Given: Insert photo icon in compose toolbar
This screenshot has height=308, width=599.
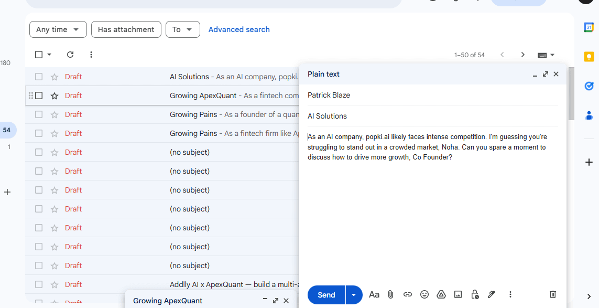Looking at the screenshot, I should pyautogui.click(x=458, y=294).
